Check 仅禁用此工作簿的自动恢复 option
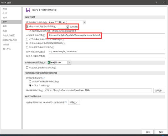This screenshot has height=136, width=168. coord(27,67)
